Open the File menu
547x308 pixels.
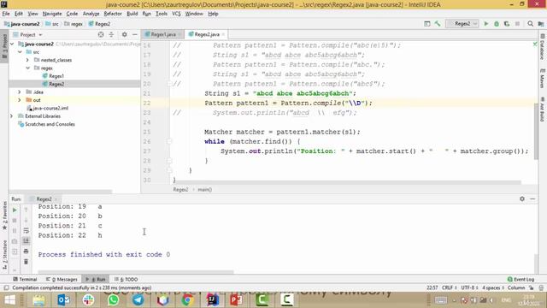pos(6,14)
